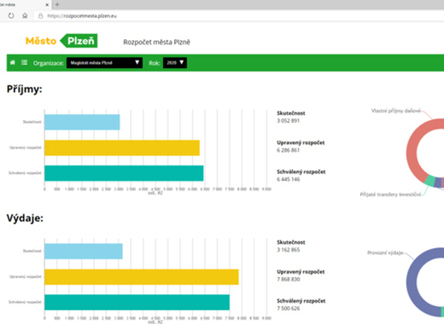
Task: Click the Příjmy value 6 445 146
Action: [289, 179]
